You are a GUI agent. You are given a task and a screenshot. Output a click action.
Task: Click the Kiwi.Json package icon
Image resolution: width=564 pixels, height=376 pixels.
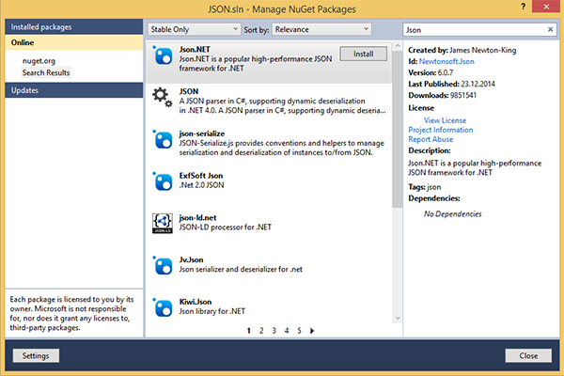click(x=161, y=304)
